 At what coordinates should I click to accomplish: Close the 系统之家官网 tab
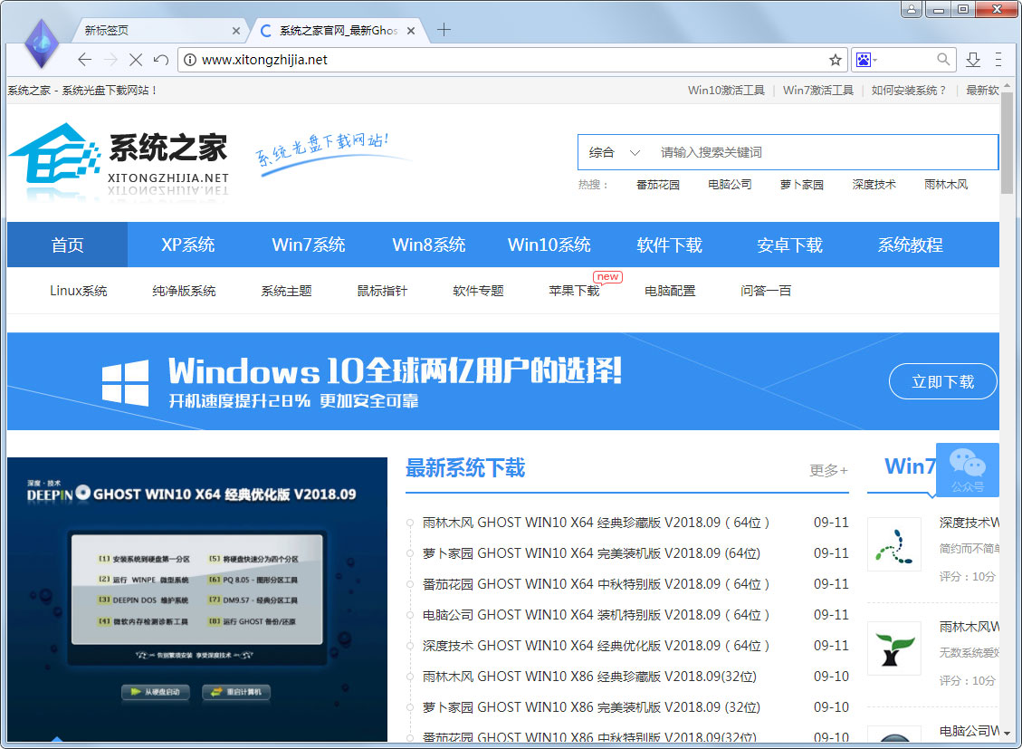point(411,31)
